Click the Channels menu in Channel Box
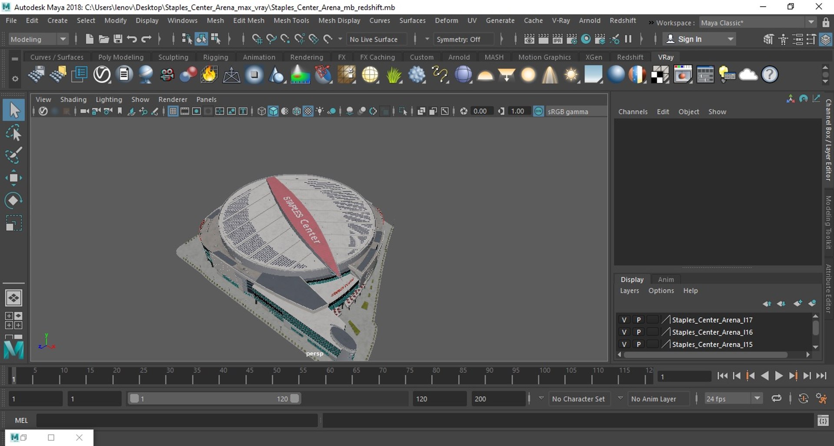834x446 pixels. coord(633,111)
